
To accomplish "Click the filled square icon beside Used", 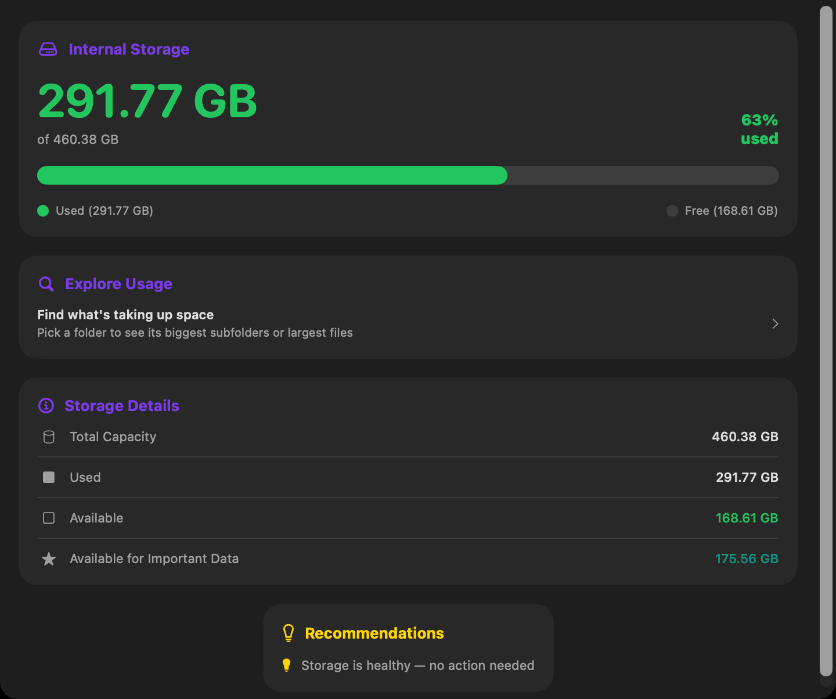I will coord(49,477).
